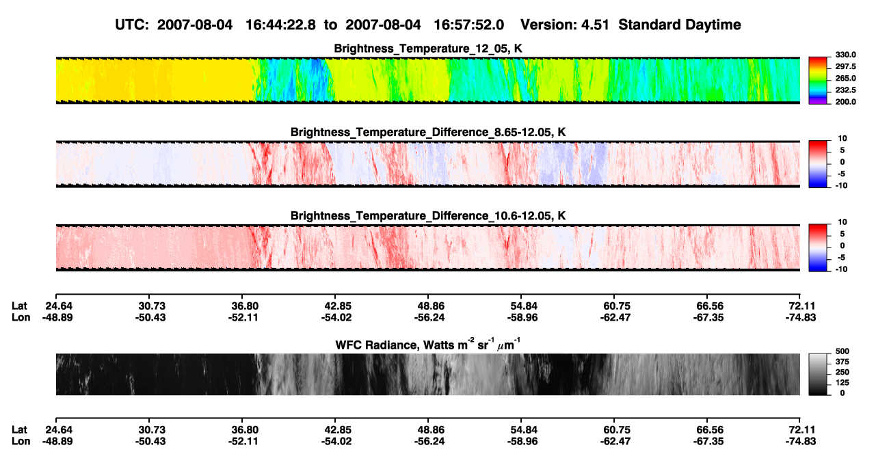Click longitude '-62.47' beneath the WFC image
Viewport: 889px width, 456px height.
(x=614, y=441)
